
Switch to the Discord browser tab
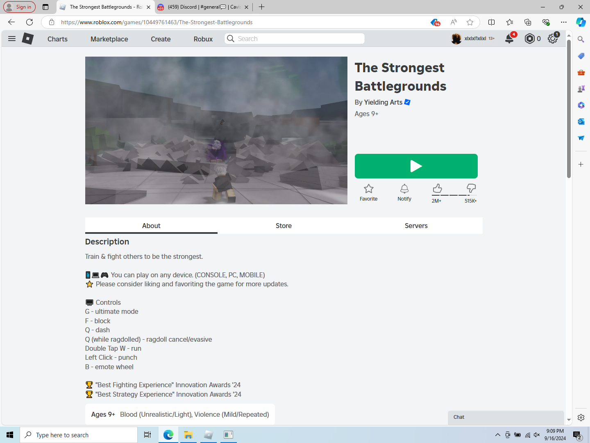click(x=203, y=7)
